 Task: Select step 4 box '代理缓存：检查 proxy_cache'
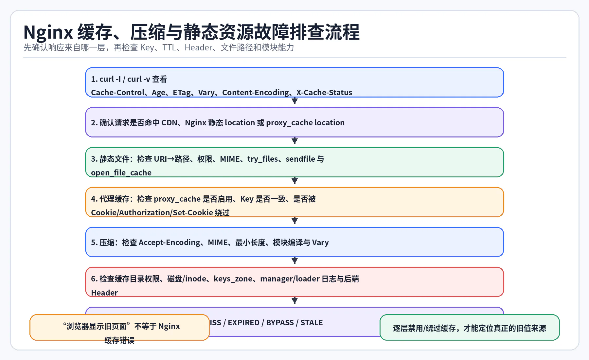[x=294, y=202]
